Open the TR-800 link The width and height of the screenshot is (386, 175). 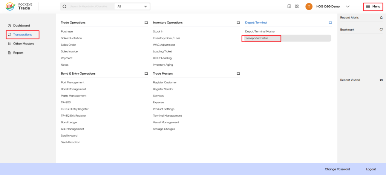tap(66, 102)
